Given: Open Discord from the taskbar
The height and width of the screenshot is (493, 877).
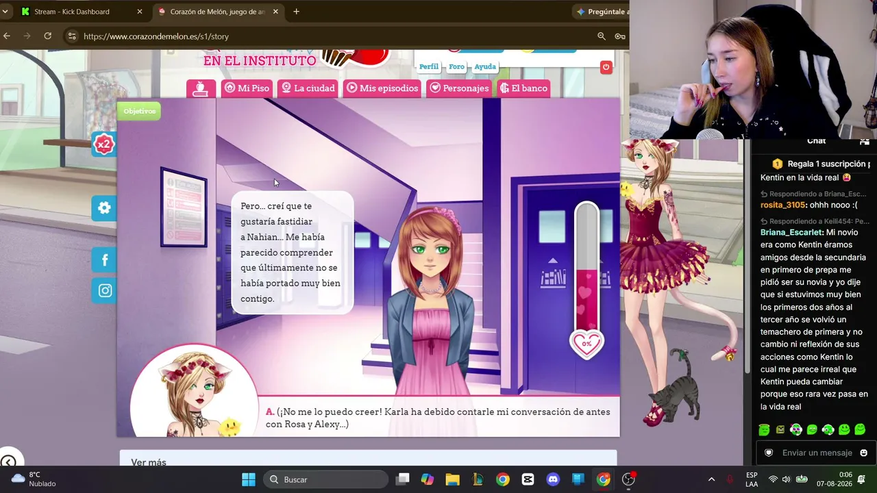Looking at the screenshot, I should [x=553, y=479].
